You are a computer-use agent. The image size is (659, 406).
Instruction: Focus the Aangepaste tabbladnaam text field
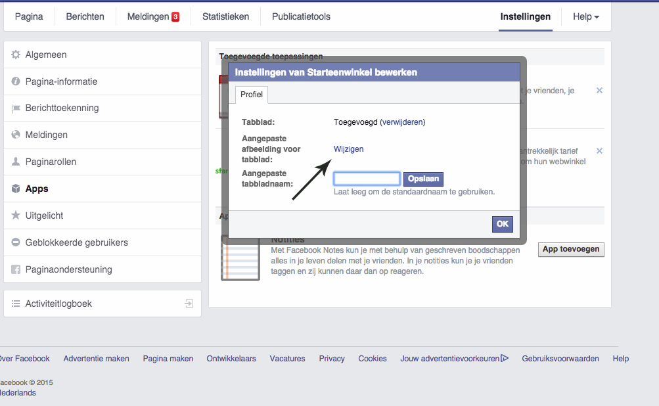click(367, 179)
